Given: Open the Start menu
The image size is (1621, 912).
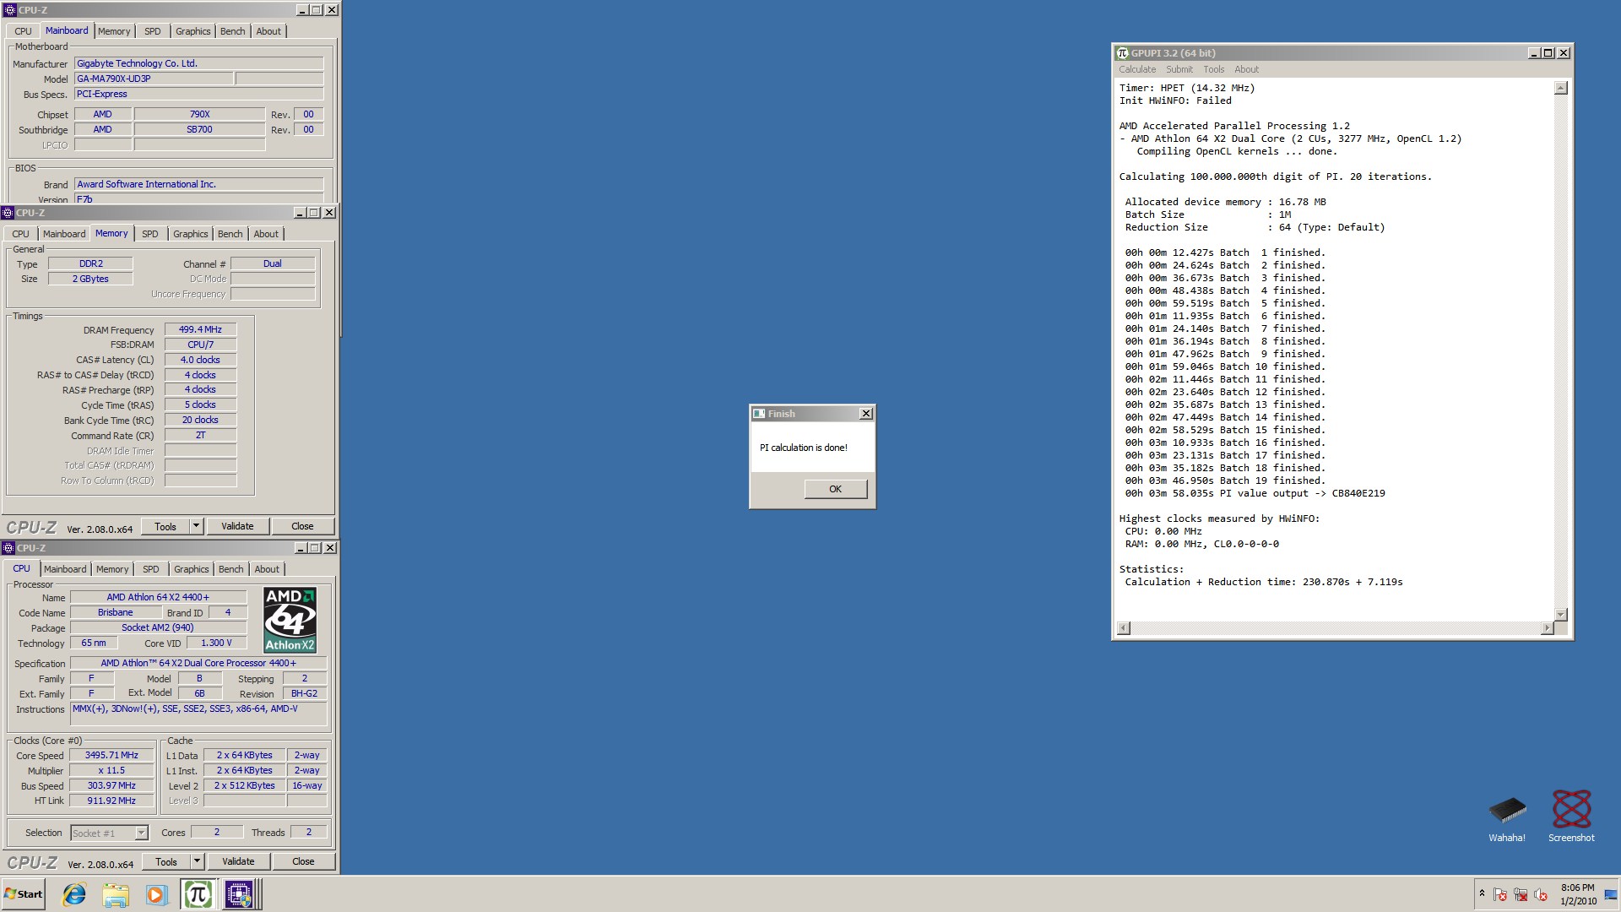Looking at the screenshot, I should point(24,894).
